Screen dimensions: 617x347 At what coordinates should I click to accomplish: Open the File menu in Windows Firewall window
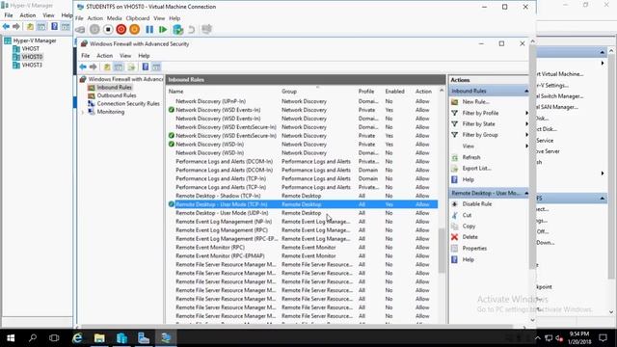click(86, 56)
